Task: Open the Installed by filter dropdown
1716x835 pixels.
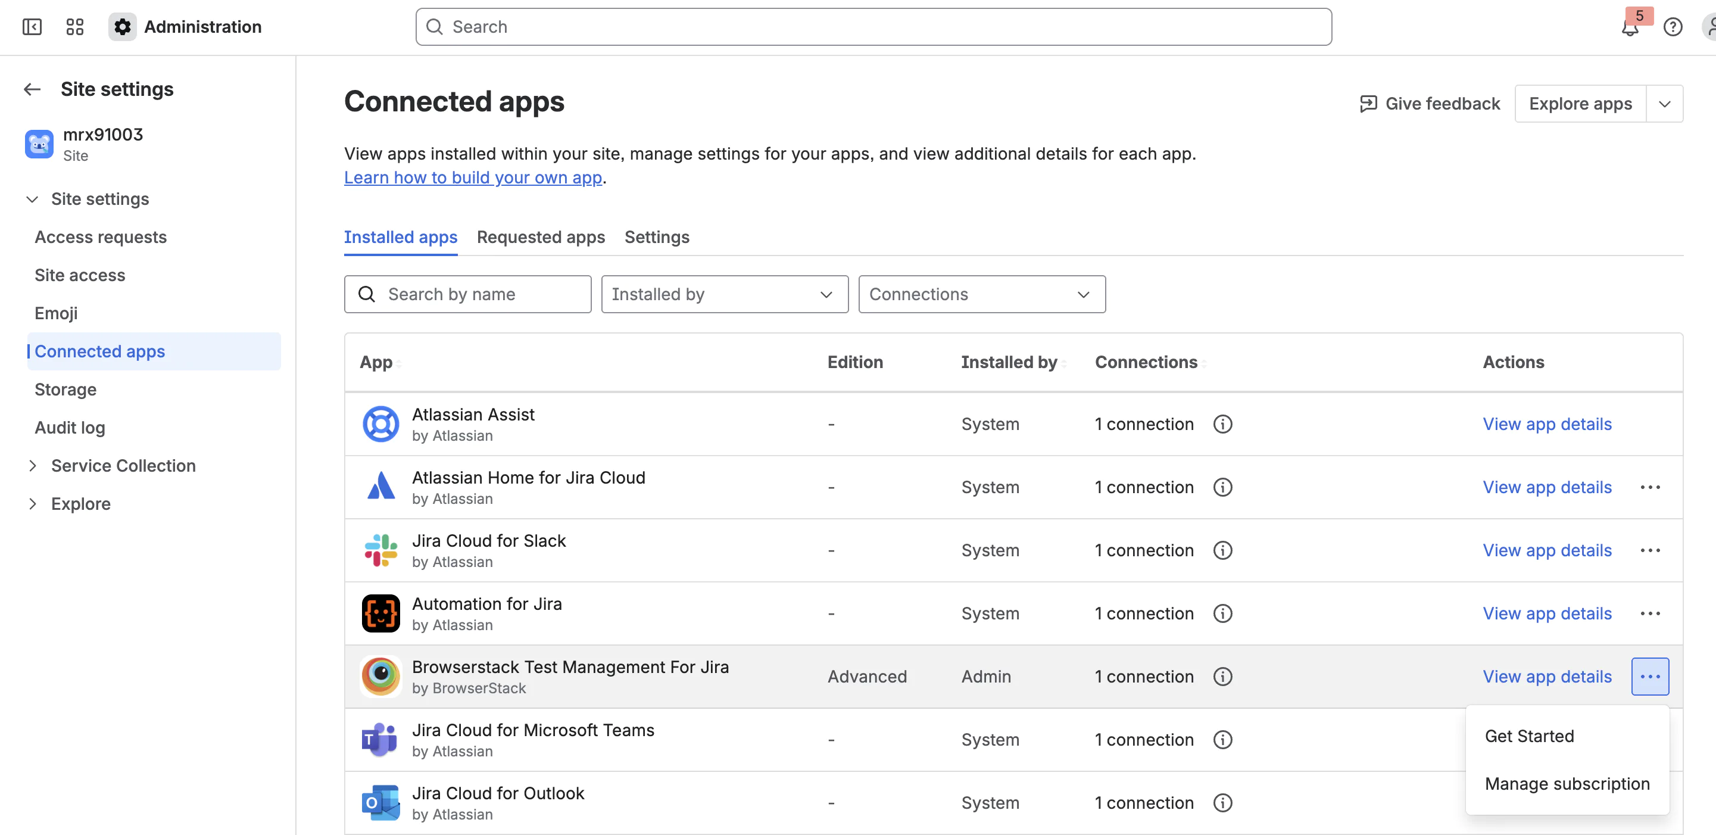Action: pyautogui.click(x=725, y=294)
